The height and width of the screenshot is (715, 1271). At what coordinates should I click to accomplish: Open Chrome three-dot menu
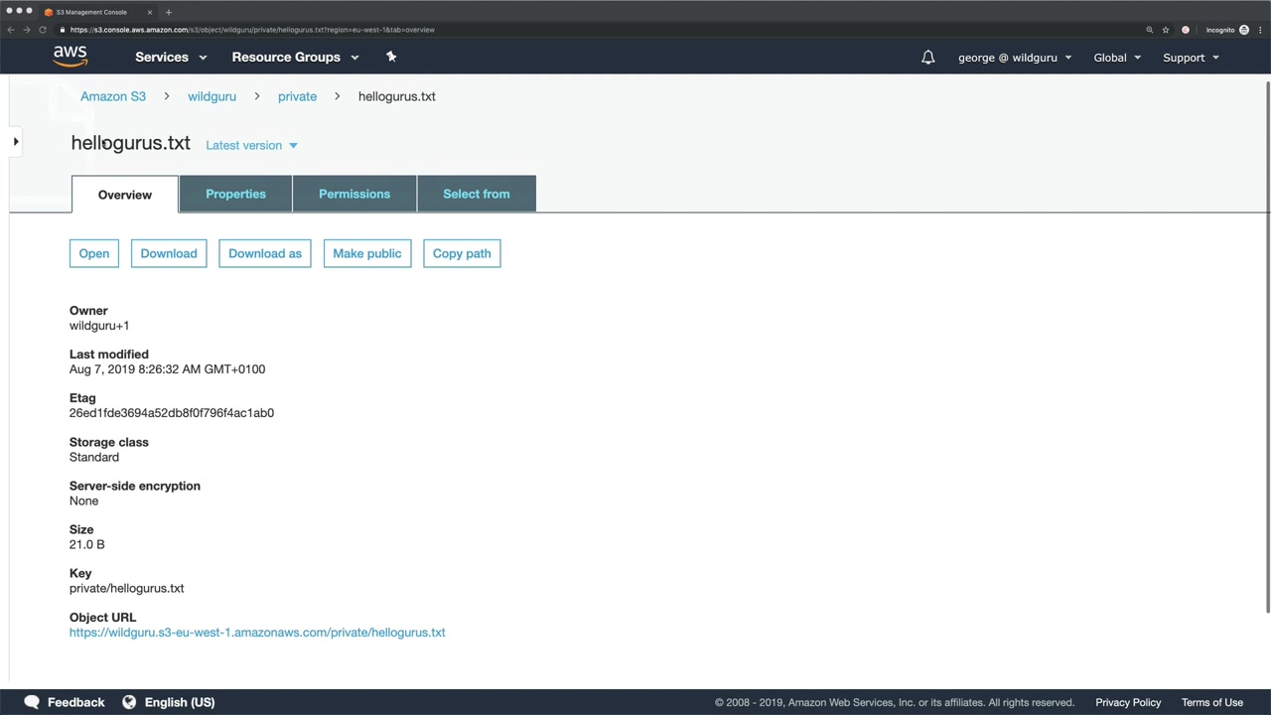click(1260, 30)
